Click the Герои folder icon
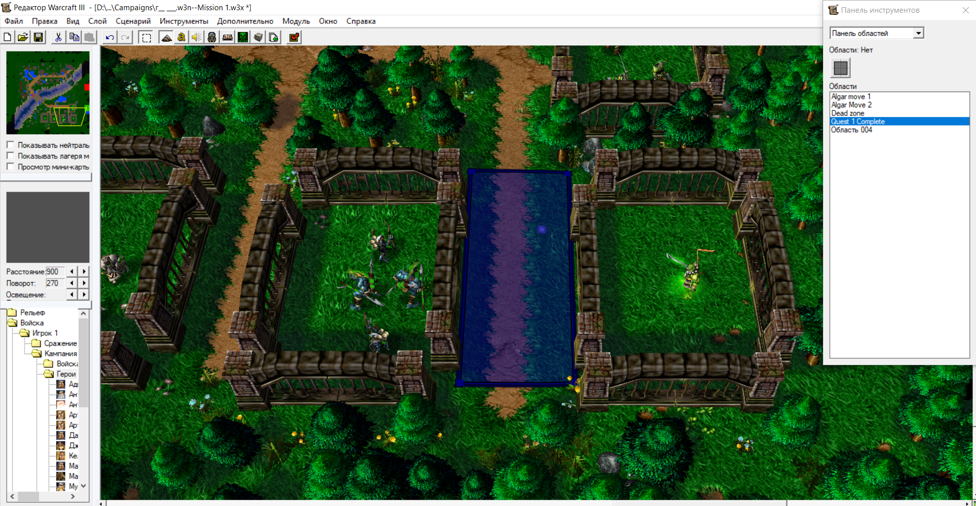Viewport: 976px width, 506px height. click(49, 374)
